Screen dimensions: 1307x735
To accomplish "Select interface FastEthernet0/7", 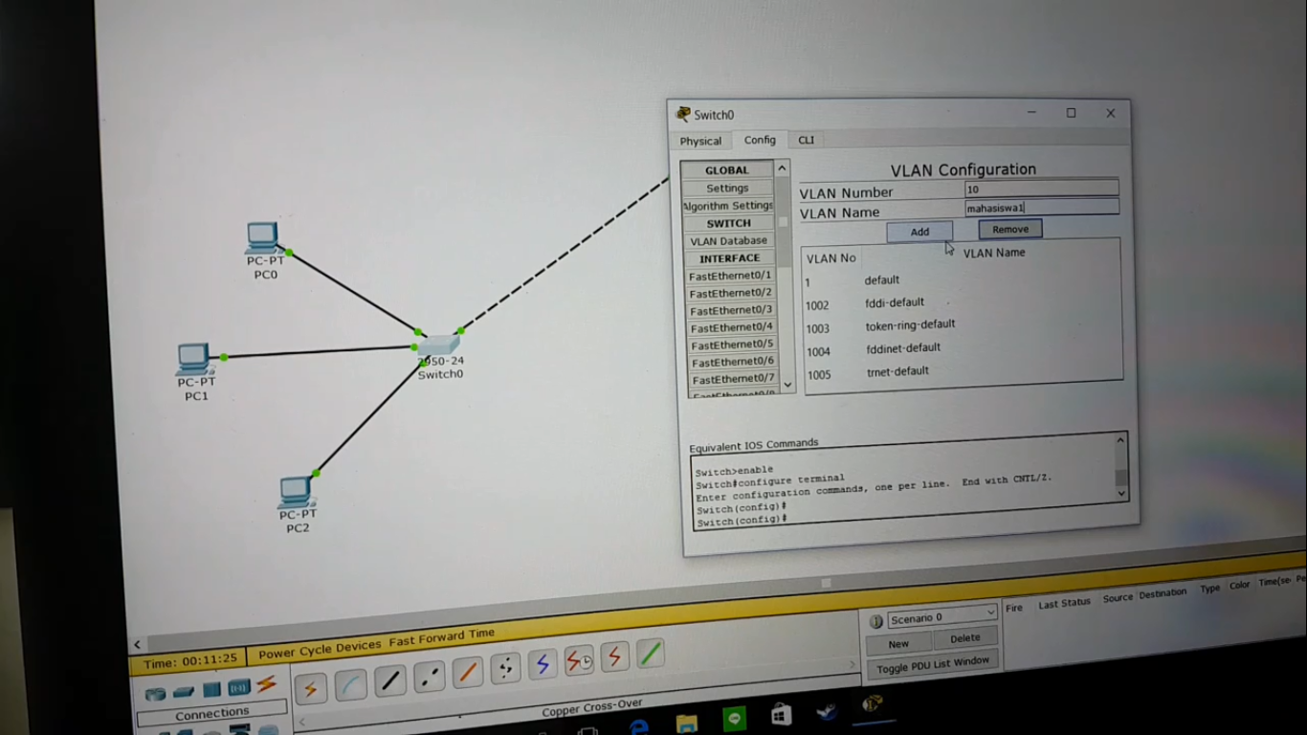I will point(734,379).
